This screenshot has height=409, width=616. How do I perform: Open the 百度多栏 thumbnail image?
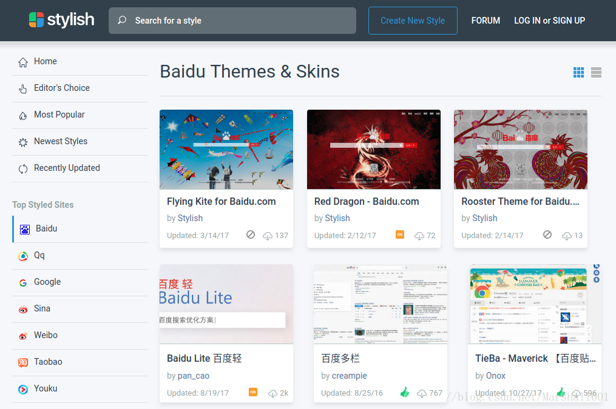click(381, 304)
